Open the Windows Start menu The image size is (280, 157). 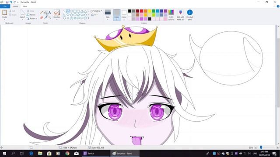tap(4, 153)
